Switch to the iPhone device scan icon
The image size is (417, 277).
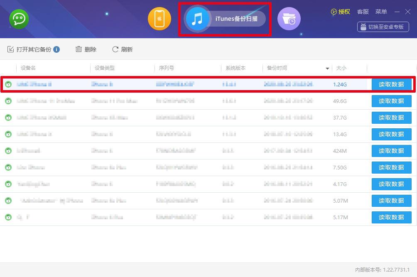pos(159,19)
